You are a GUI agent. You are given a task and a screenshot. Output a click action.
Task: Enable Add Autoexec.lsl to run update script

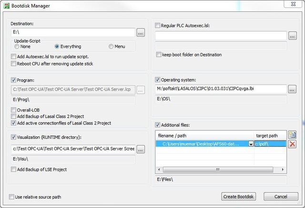tap(13, 57)
